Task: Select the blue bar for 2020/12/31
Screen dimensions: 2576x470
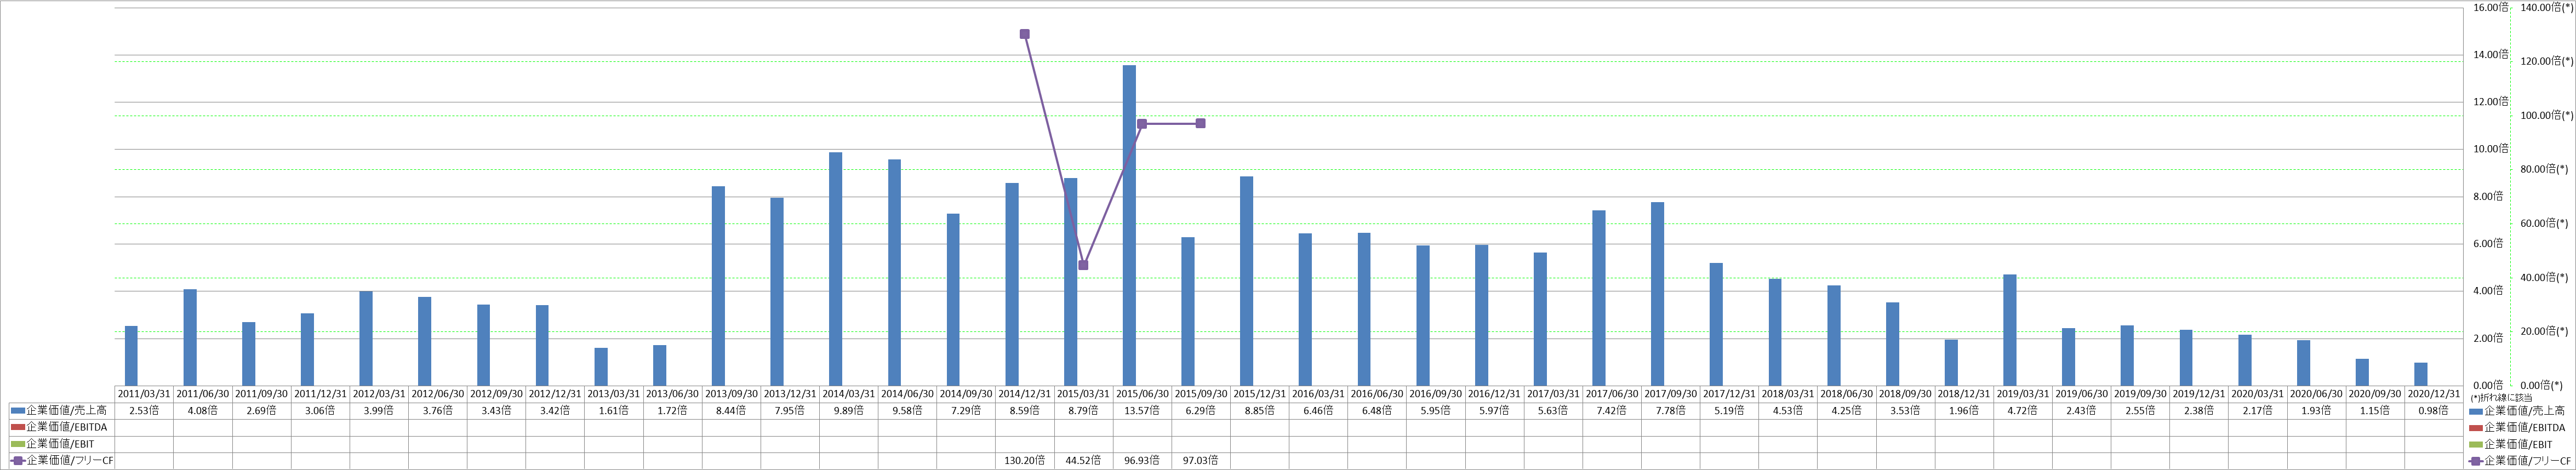Action: (2420, 374)
